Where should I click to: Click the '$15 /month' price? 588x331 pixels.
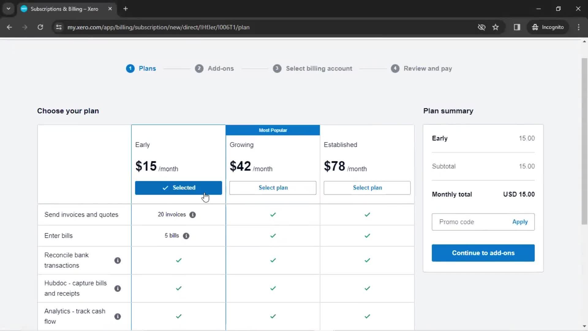pos(156,166)
